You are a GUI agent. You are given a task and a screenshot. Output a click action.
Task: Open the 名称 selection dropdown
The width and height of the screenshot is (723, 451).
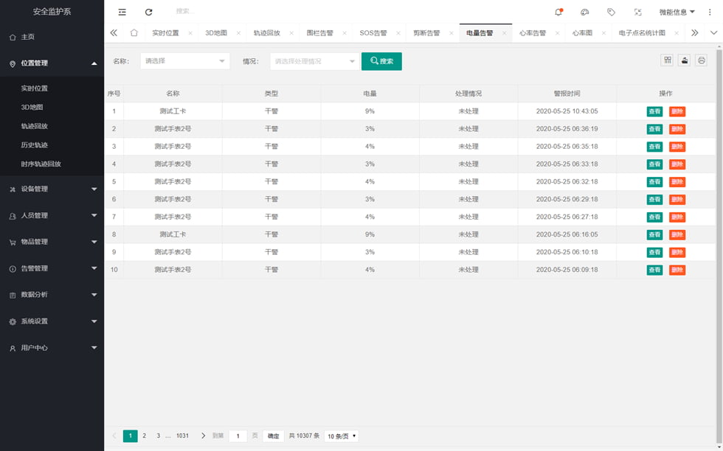[184, 60]
